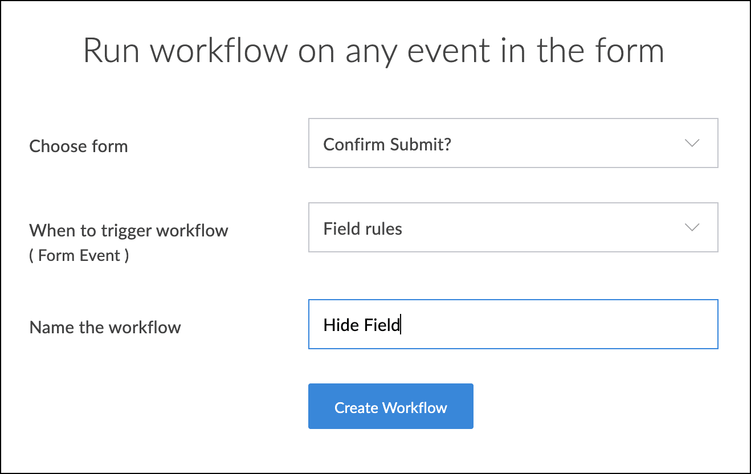Focus the workflow name text field
Viewport: 751px width, 474px height.
pos(513,324)
